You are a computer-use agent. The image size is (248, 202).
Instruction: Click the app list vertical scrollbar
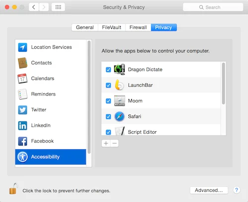(x=223, y=83)
